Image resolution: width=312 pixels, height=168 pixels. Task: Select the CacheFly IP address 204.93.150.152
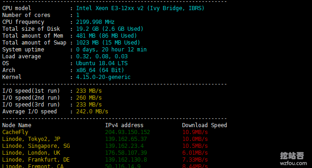point(128,132)
